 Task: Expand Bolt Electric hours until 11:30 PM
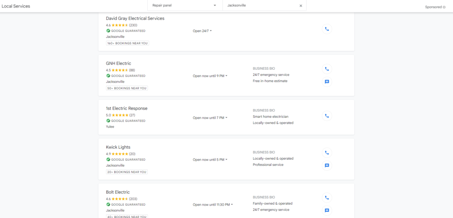point(212,205)
